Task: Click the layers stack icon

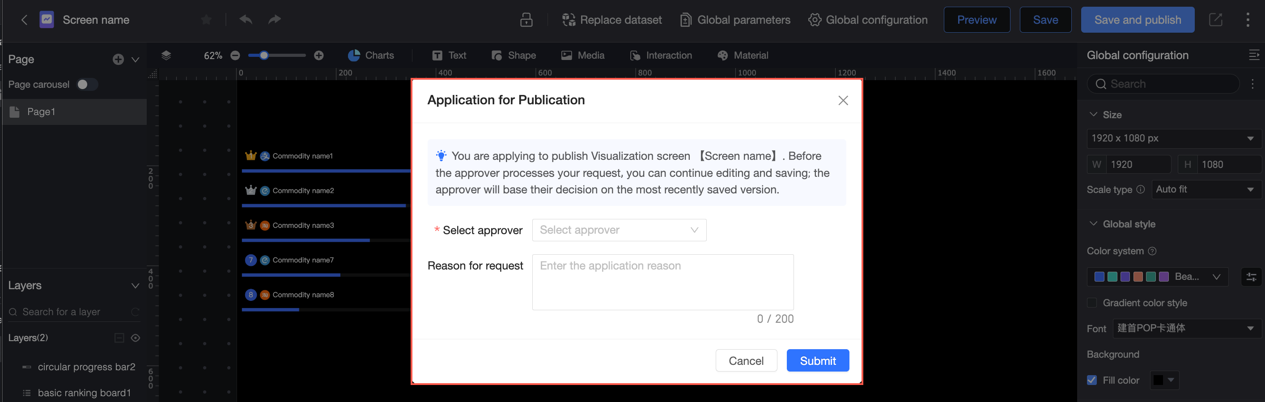Action: tap(166, 55)
